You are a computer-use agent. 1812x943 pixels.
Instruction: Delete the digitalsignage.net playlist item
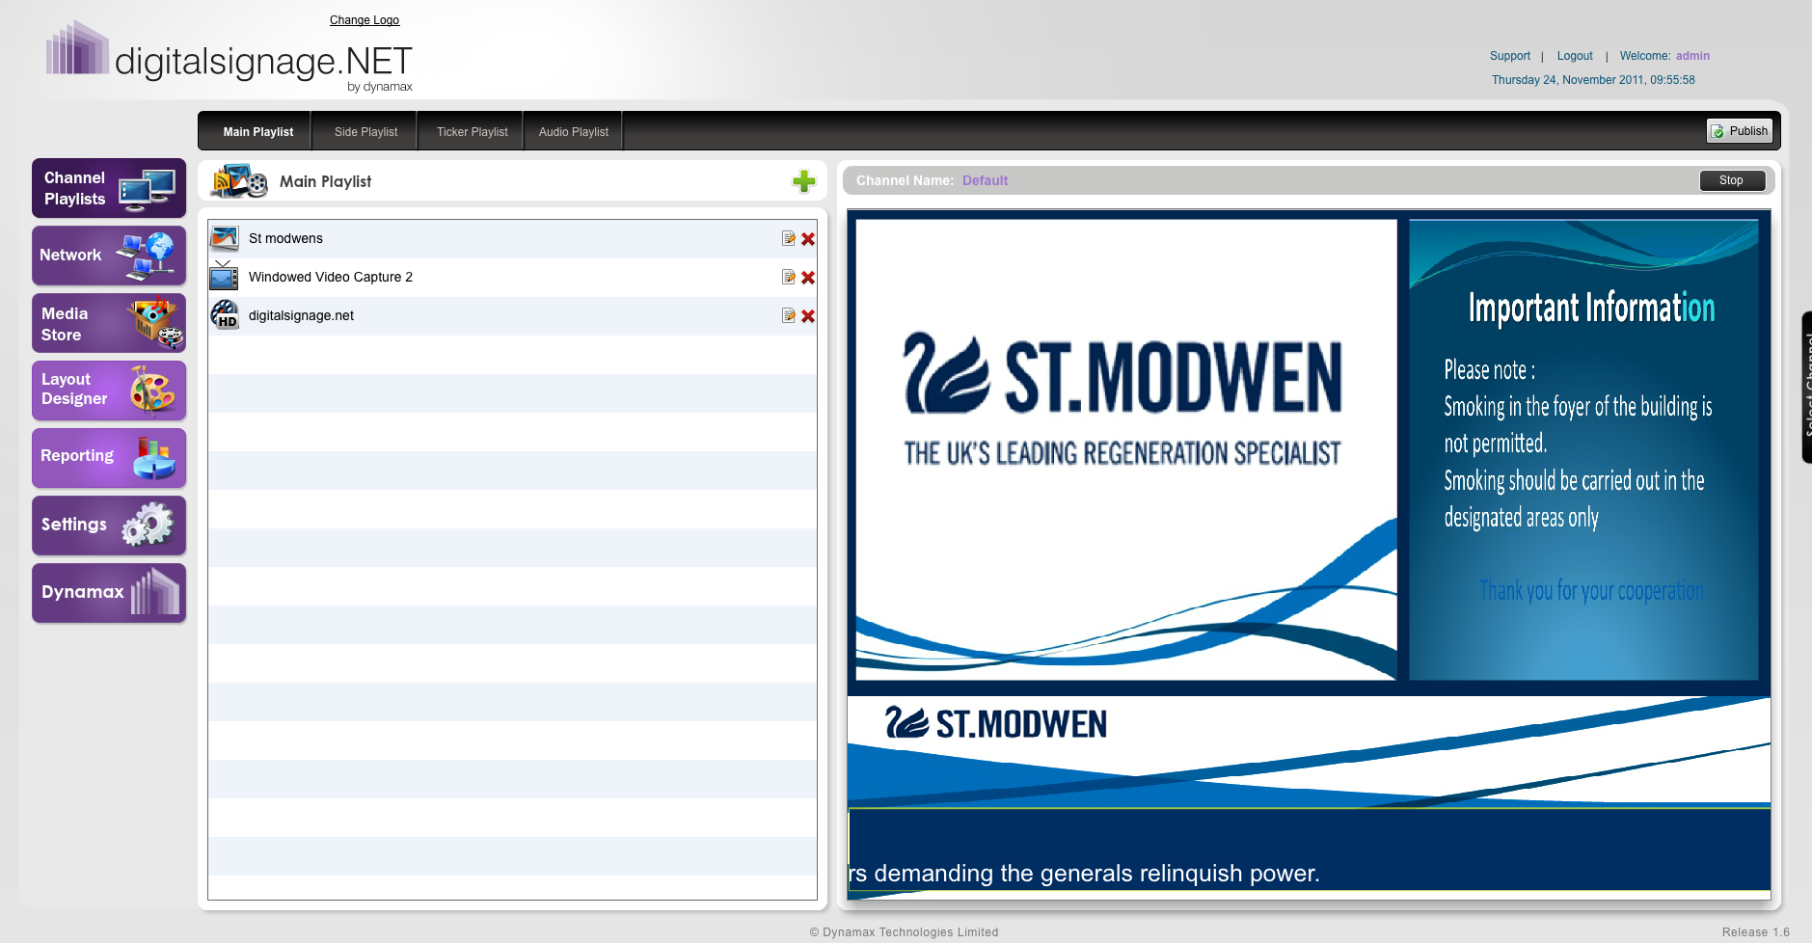[808, 316]
